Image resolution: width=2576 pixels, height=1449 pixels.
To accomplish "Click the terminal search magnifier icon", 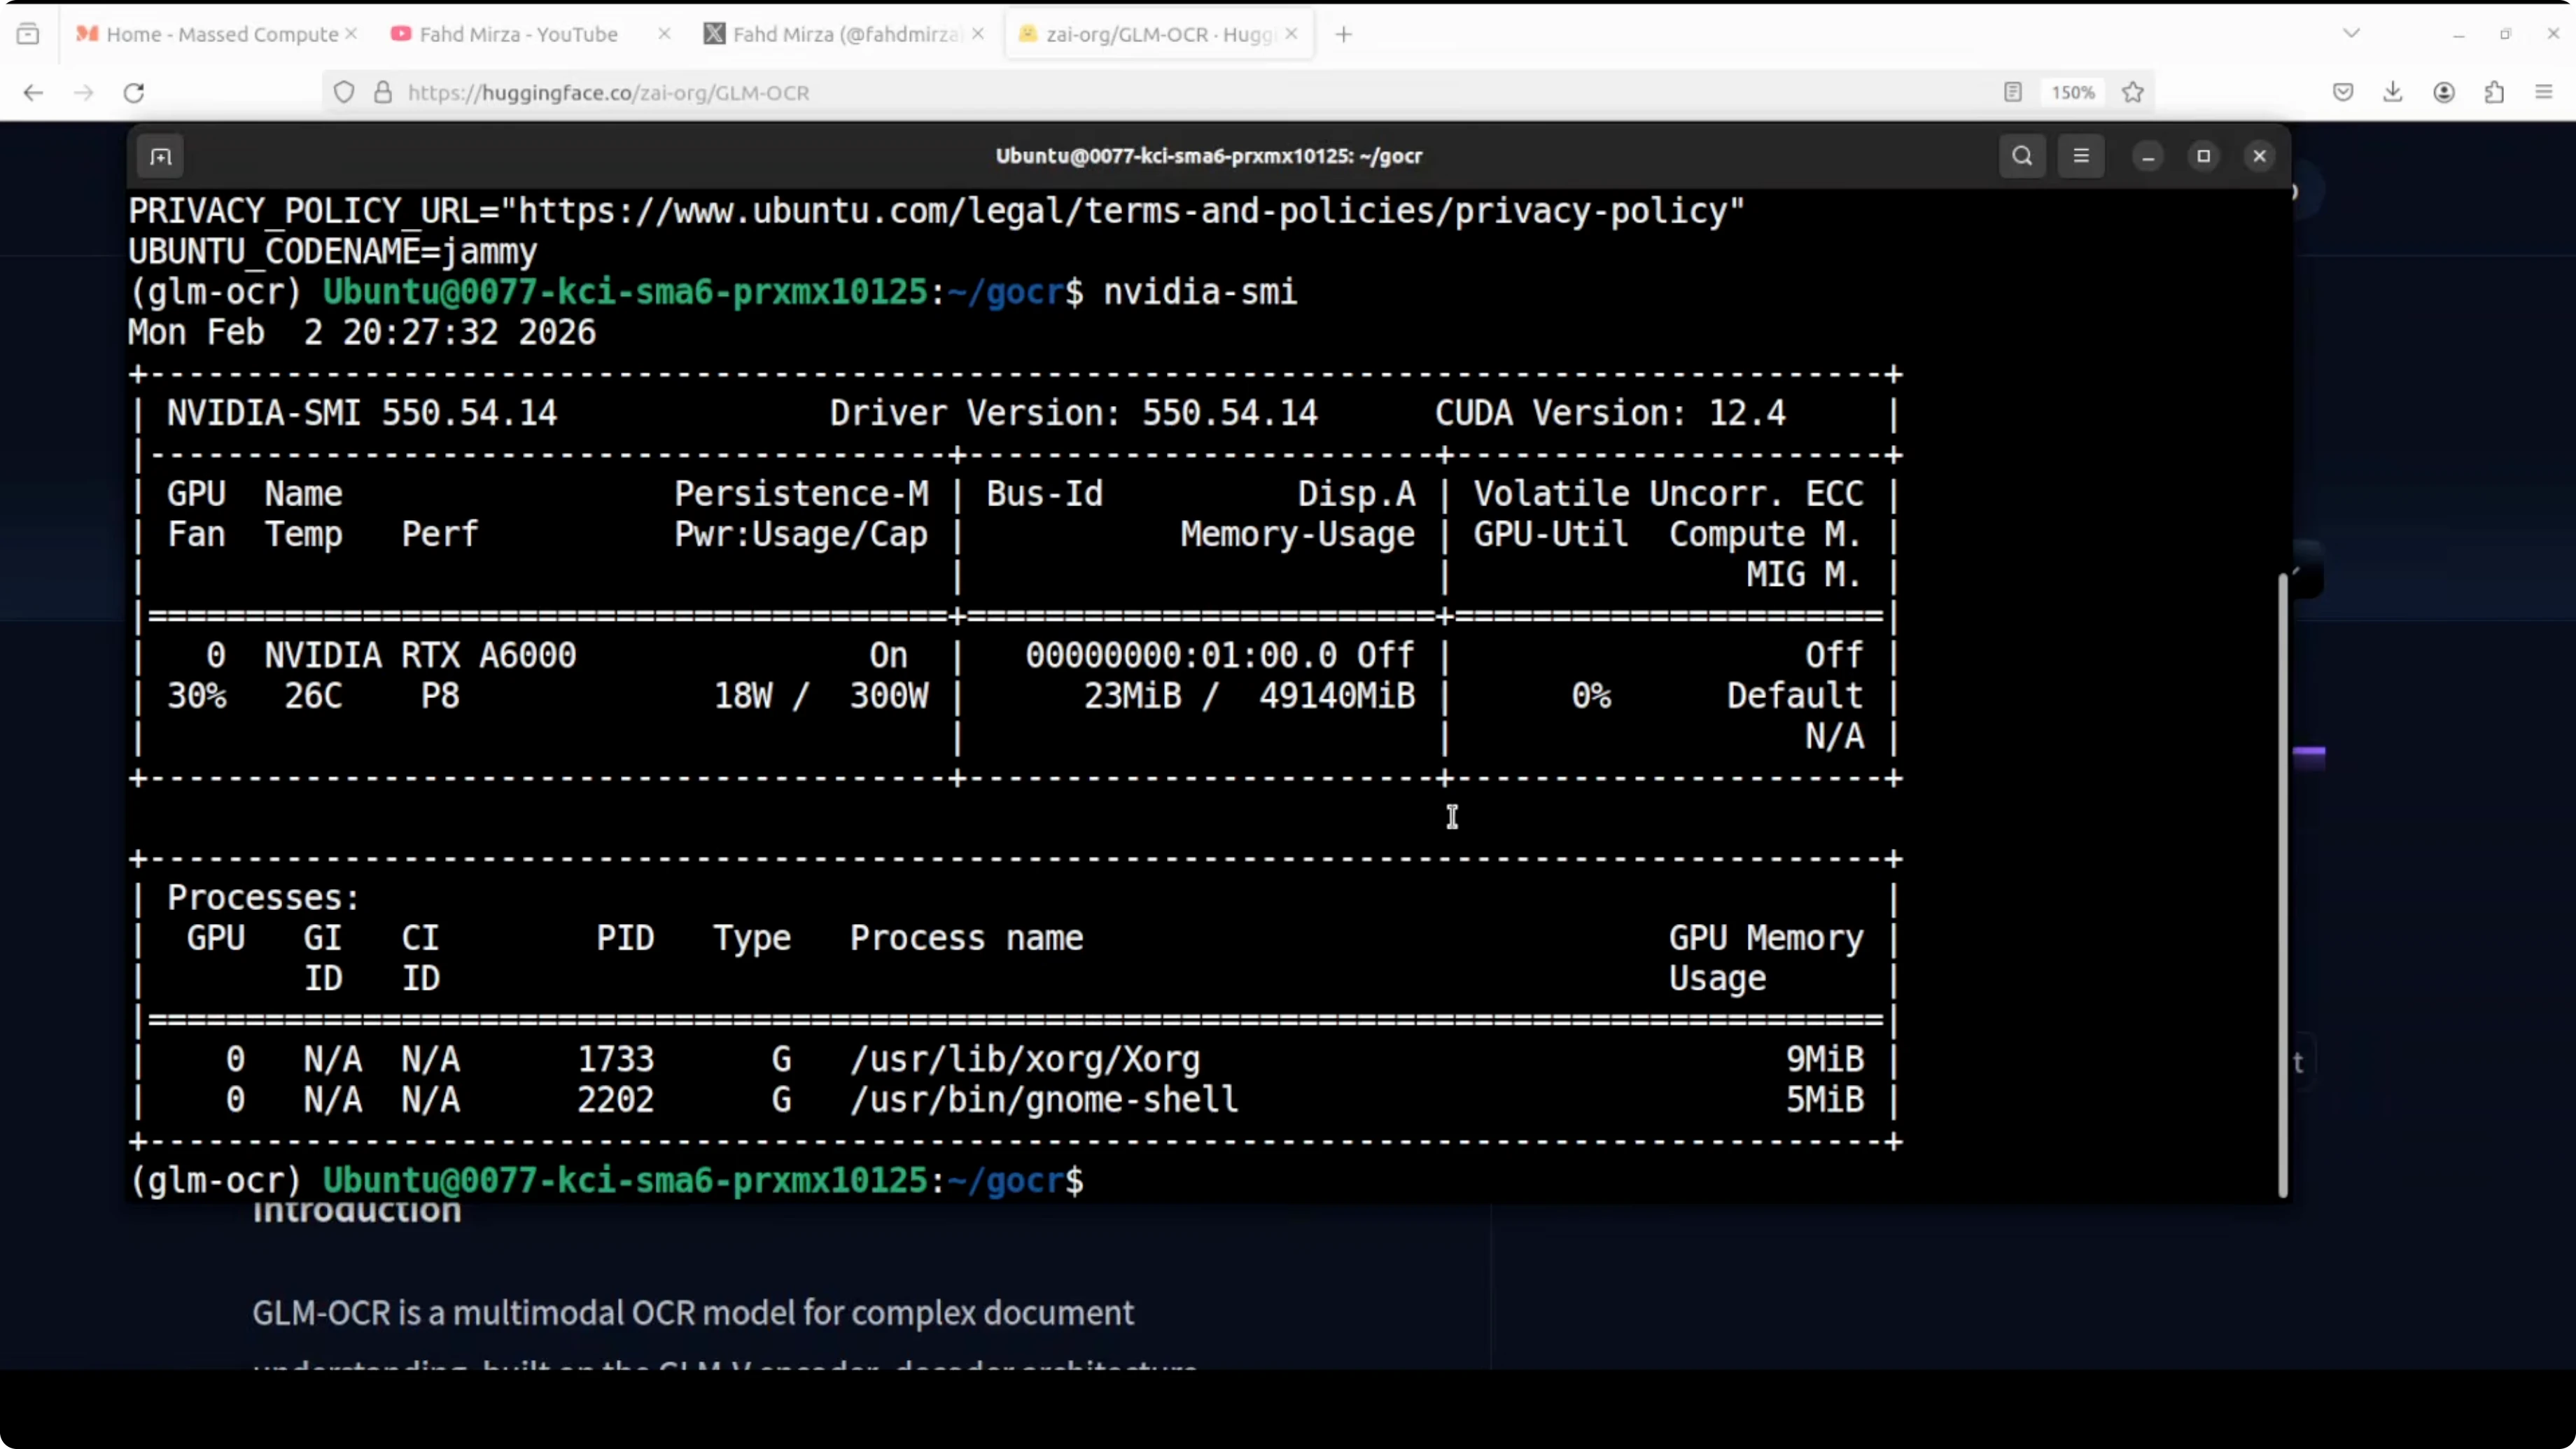I will [x=2022, y=156].
